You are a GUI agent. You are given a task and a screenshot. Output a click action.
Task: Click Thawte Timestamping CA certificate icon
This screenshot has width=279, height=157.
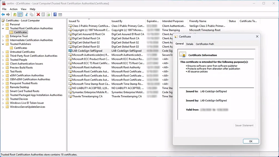pos(70,96)
